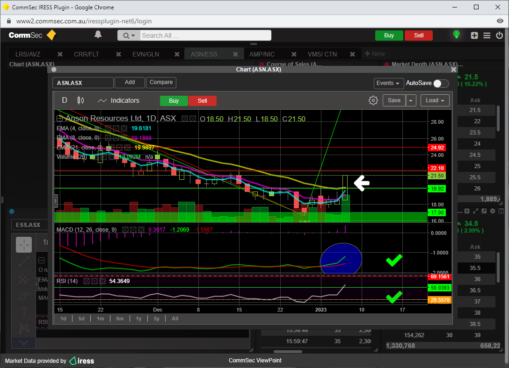Click the header red Sell button
This screenshot has height=368, width=509.
419,35
